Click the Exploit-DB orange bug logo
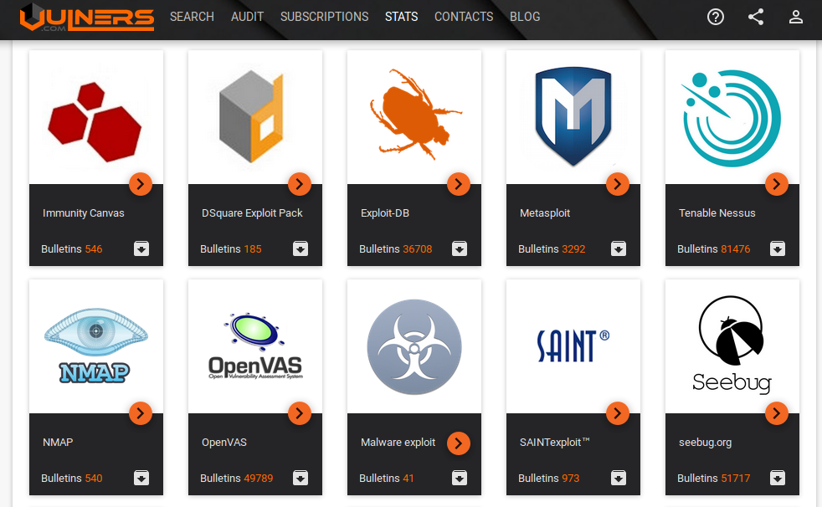The height and width of the screenshot is (507, 822). (x=414, y=114)
